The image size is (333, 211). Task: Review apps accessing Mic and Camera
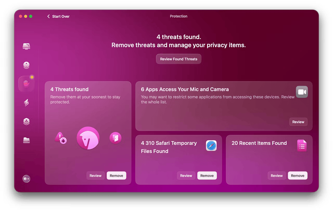(298, 122)
